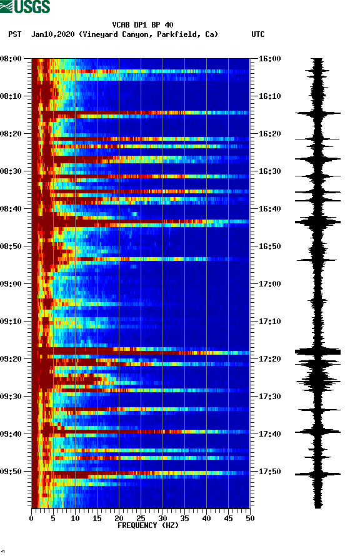Click the location text Vineyard Canyon, Parkfield, Ca

tap(148, 34)
